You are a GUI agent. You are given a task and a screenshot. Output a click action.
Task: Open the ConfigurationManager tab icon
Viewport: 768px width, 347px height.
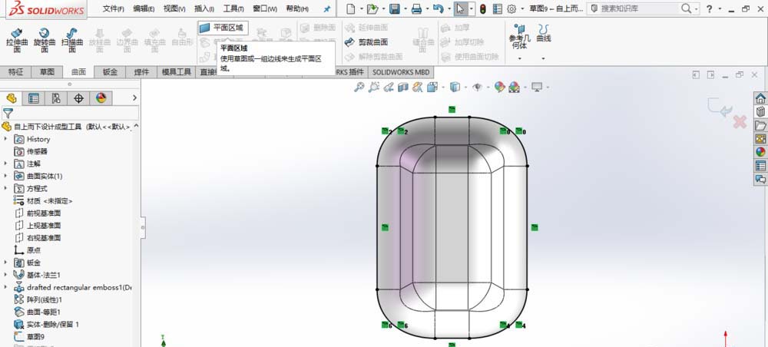(x=56, y=98)
